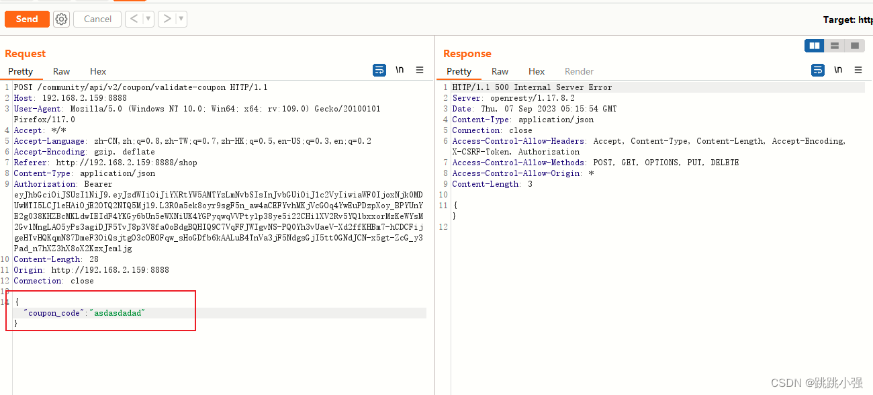Viewport: 873px width, 395px height.
Task: Toggle word wrap icon in Request panel
Action: point(379,70)
